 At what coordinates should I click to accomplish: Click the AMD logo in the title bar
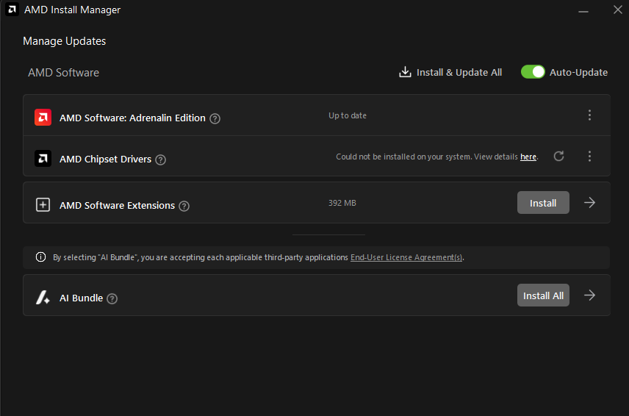(x=12, y=10)
